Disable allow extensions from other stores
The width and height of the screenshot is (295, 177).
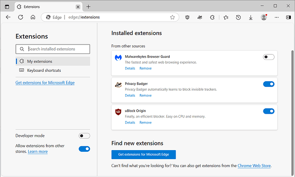click(x=84, y=149)
